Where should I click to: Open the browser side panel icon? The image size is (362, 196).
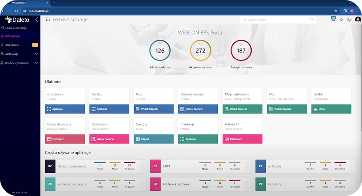coord(345,11)
